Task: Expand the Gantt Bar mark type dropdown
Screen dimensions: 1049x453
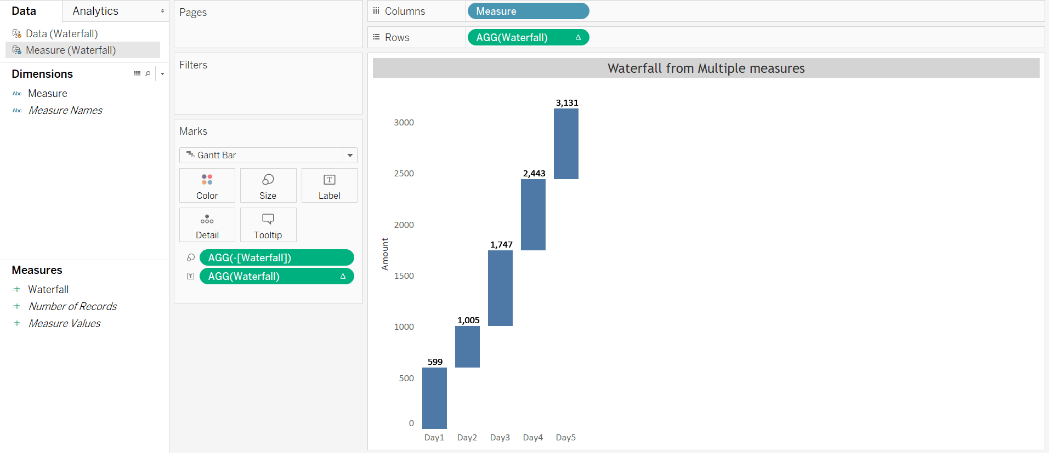Action: pyautogui.click(x=350, y=156)
